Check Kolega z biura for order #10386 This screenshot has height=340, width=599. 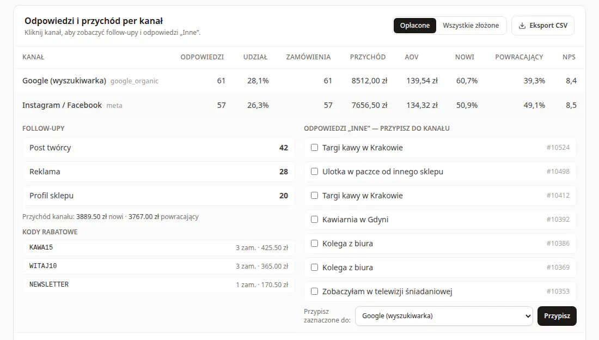314,243
